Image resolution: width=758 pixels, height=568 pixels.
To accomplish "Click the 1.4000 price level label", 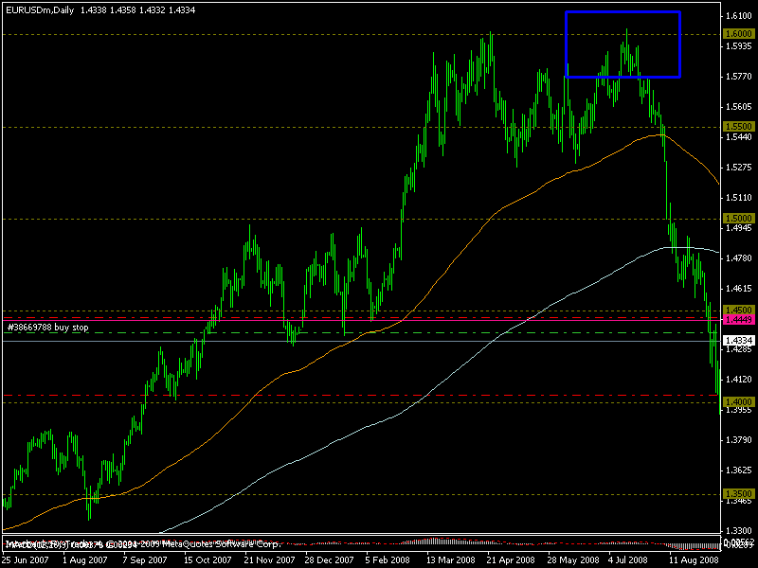I will coord(738,402).
